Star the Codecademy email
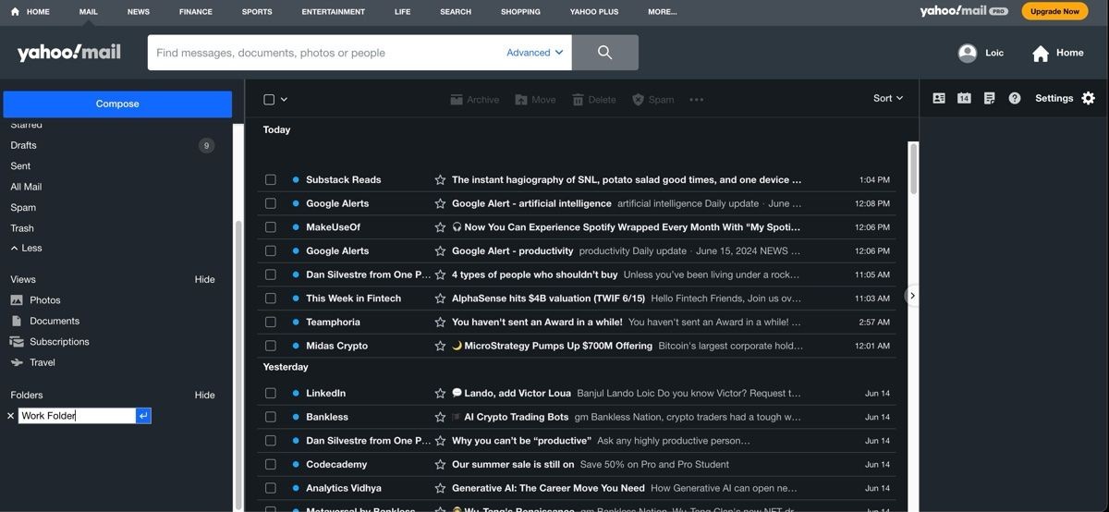 [440, 465]
